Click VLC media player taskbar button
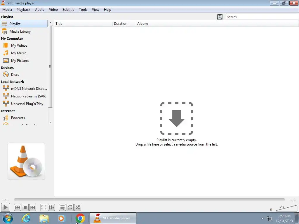This screenshot has height=224, width=299. tap(113, 218)
